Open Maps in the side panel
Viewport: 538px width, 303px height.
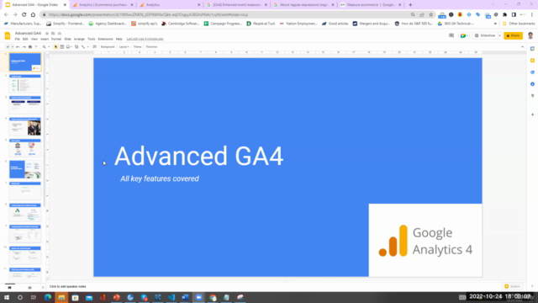point(532,95)
